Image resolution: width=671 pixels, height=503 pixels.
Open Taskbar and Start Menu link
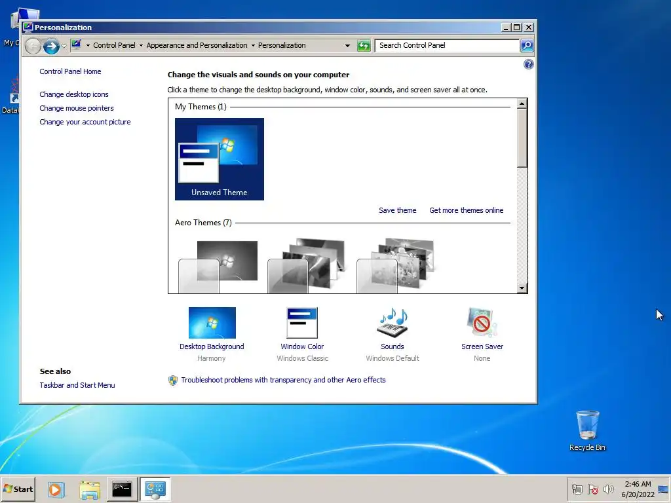77,385
